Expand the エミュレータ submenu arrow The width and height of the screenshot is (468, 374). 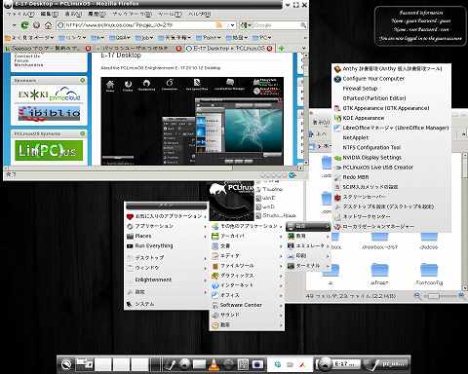pos(328,246)
